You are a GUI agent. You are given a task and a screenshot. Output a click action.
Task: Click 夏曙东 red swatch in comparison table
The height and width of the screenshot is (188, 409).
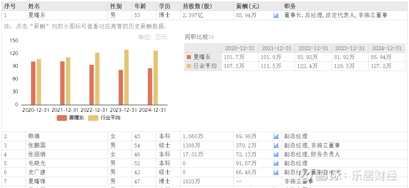click(x=189, y=57)
